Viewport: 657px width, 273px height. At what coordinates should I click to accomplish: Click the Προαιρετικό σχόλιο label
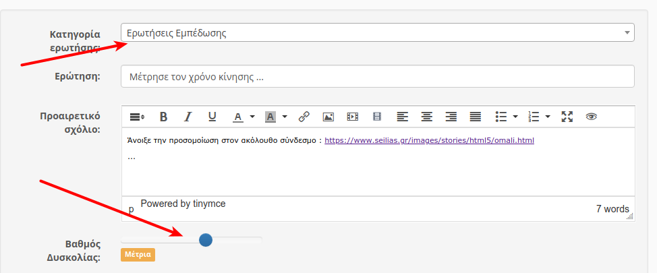(70, 122)
